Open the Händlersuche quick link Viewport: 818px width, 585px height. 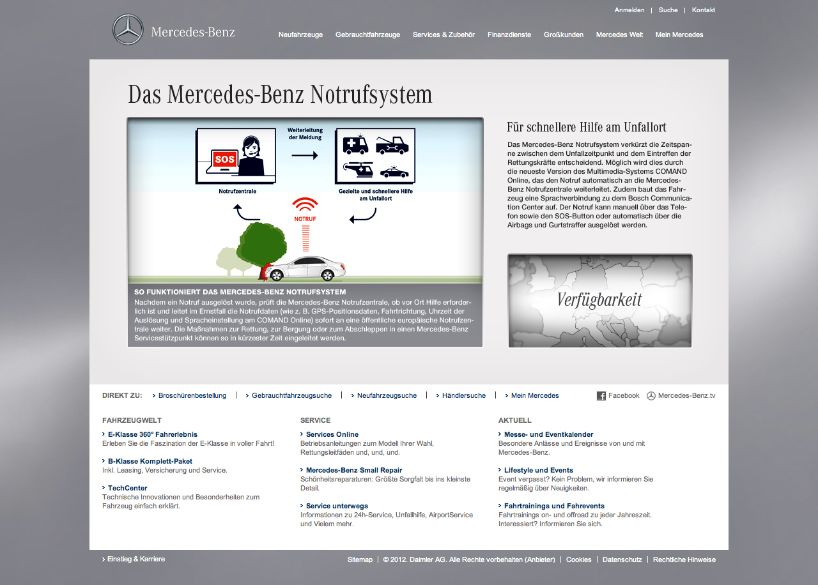point(463,396)
